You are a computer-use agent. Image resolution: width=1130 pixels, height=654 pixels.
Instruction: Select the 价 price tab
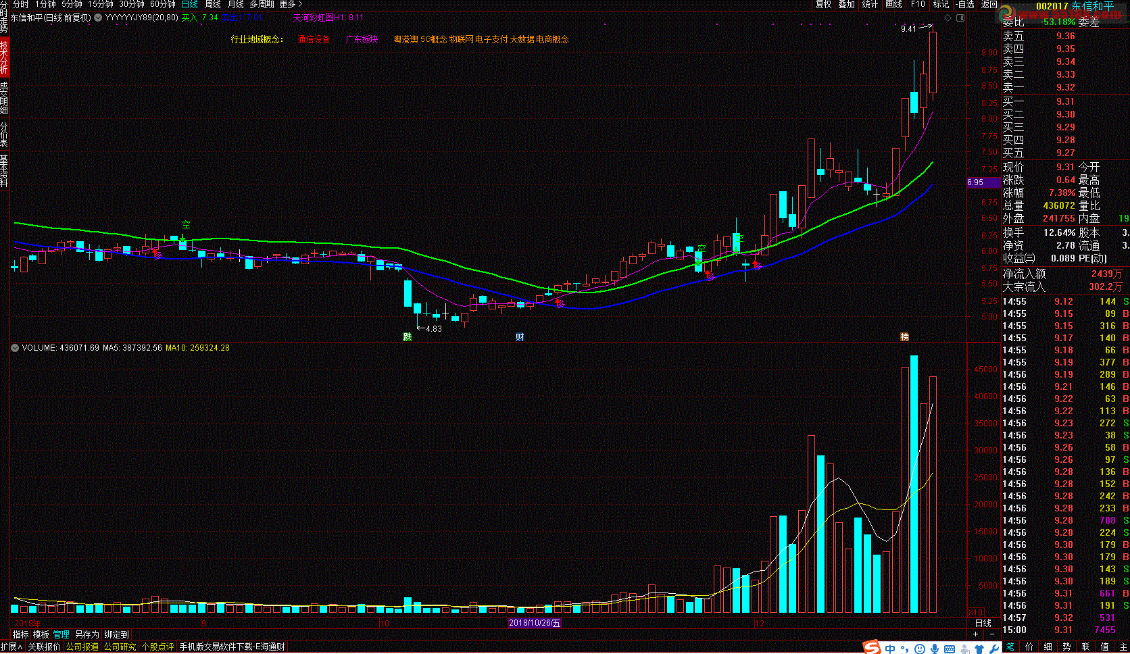[1029, 647]
